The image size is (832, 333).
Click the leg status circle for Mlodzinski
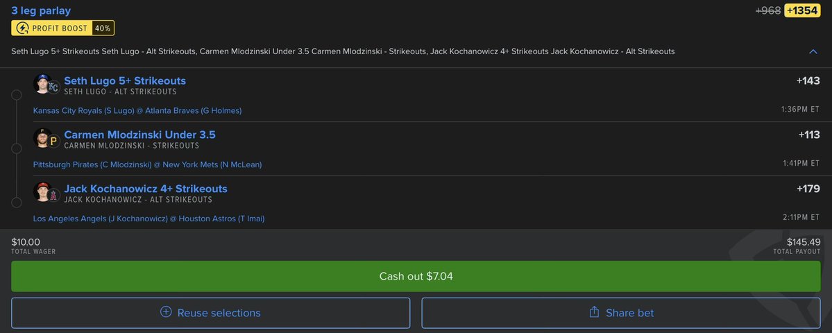[x=17, y=149]
